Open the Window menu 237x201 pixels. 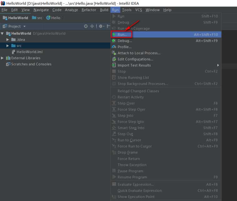pos(153,10)
